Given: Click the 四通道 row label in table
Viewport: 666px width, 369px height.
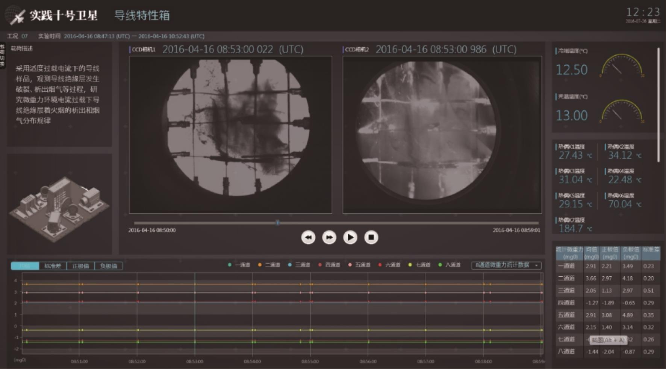Looking at the screenshot, I should point(566,303).
